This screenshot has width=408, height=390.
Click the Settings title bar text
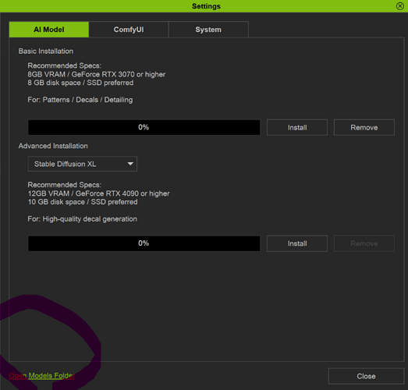click(x=206, y=6)
